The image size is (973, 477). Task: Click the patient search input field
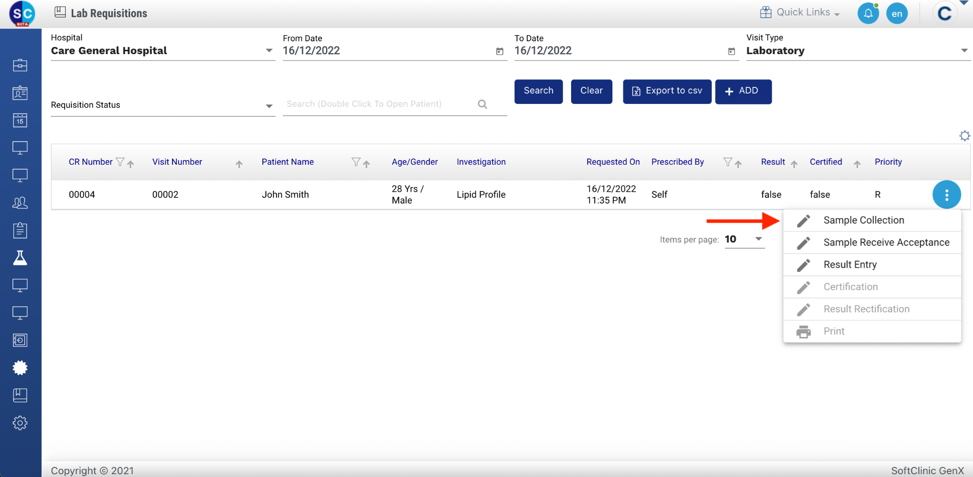point(378,104)
